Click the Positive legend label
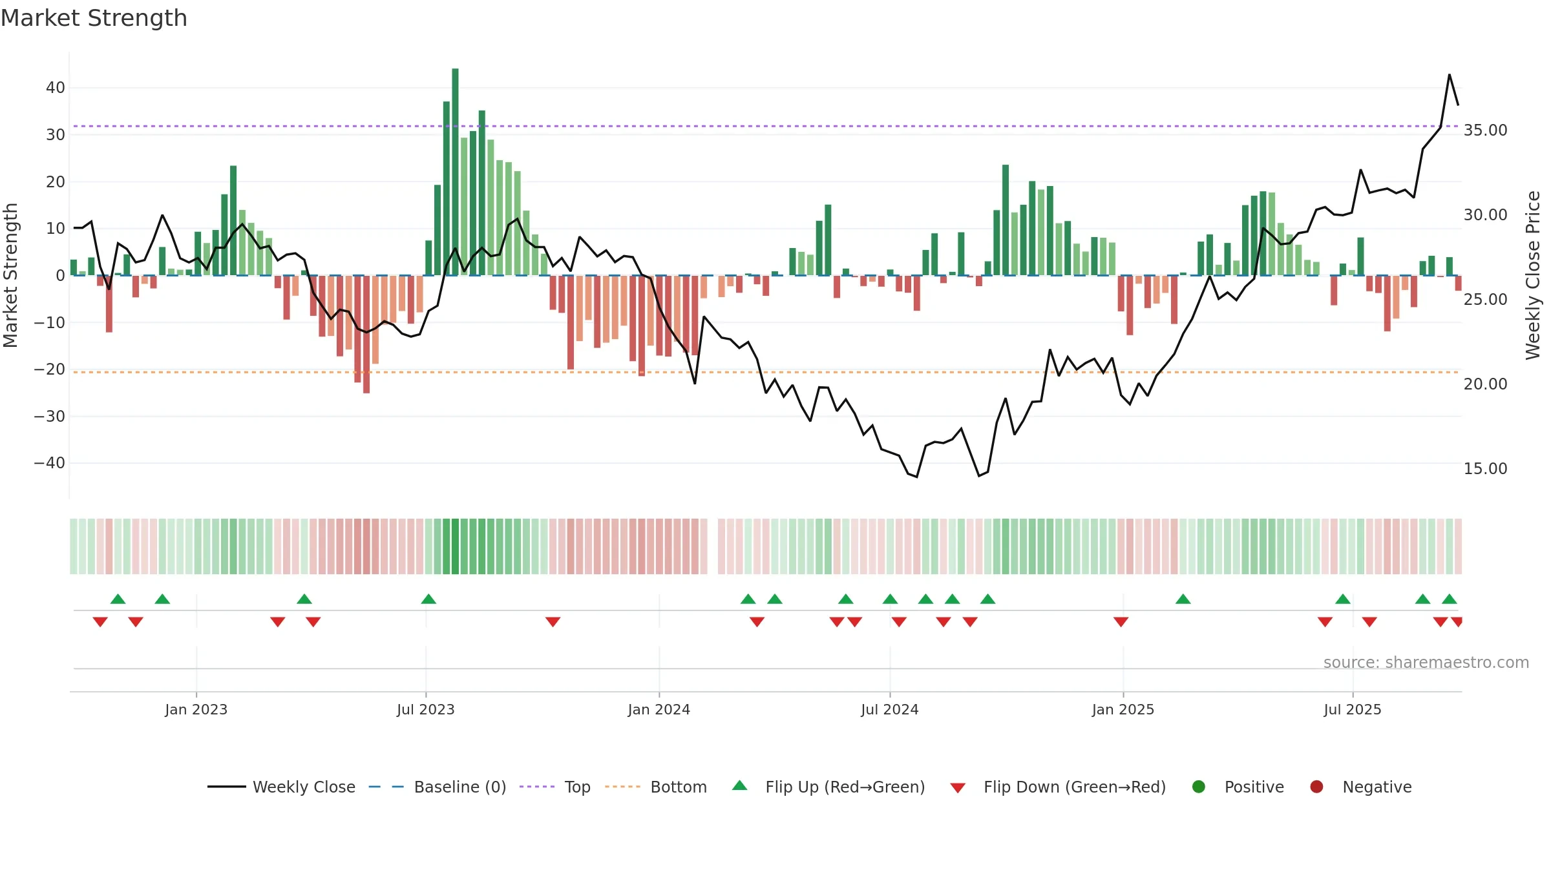 pyautogui.click(x=1254, y=787)
